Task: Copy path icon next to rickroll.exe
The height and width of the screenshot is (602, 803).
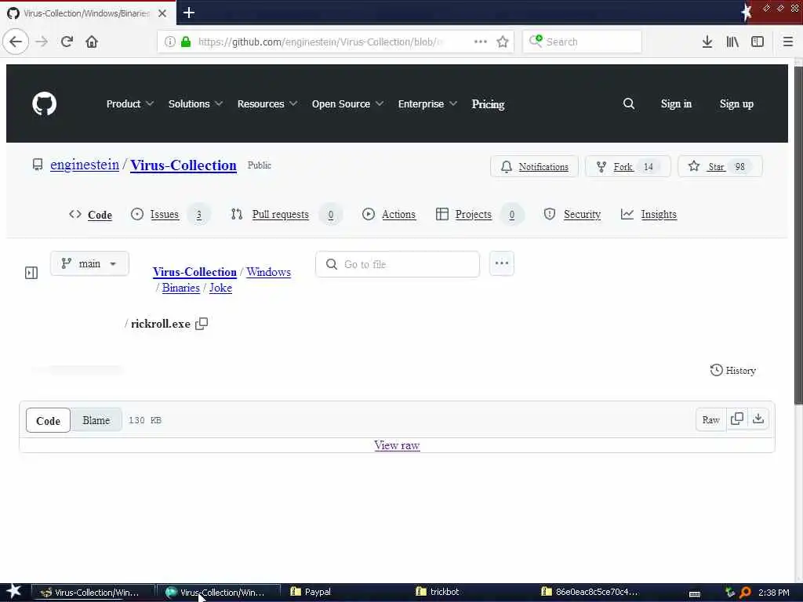Action: pyautogui.click(x=202, y=324)
